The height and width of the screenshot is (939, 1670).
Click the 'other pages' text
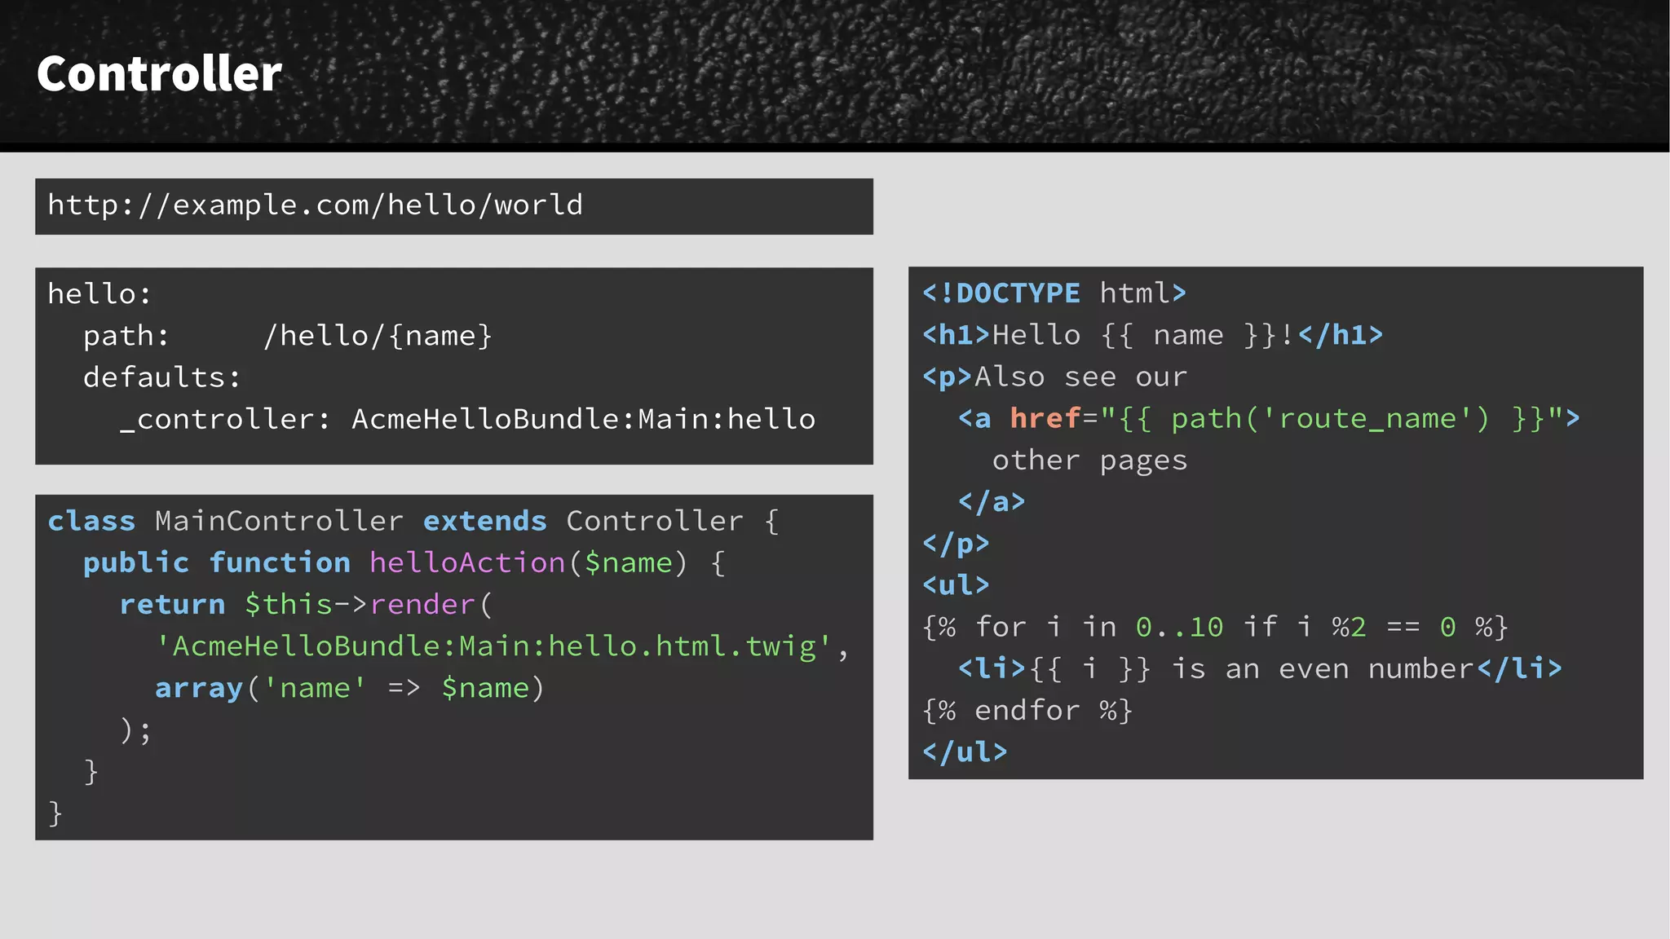[1090, 461]
